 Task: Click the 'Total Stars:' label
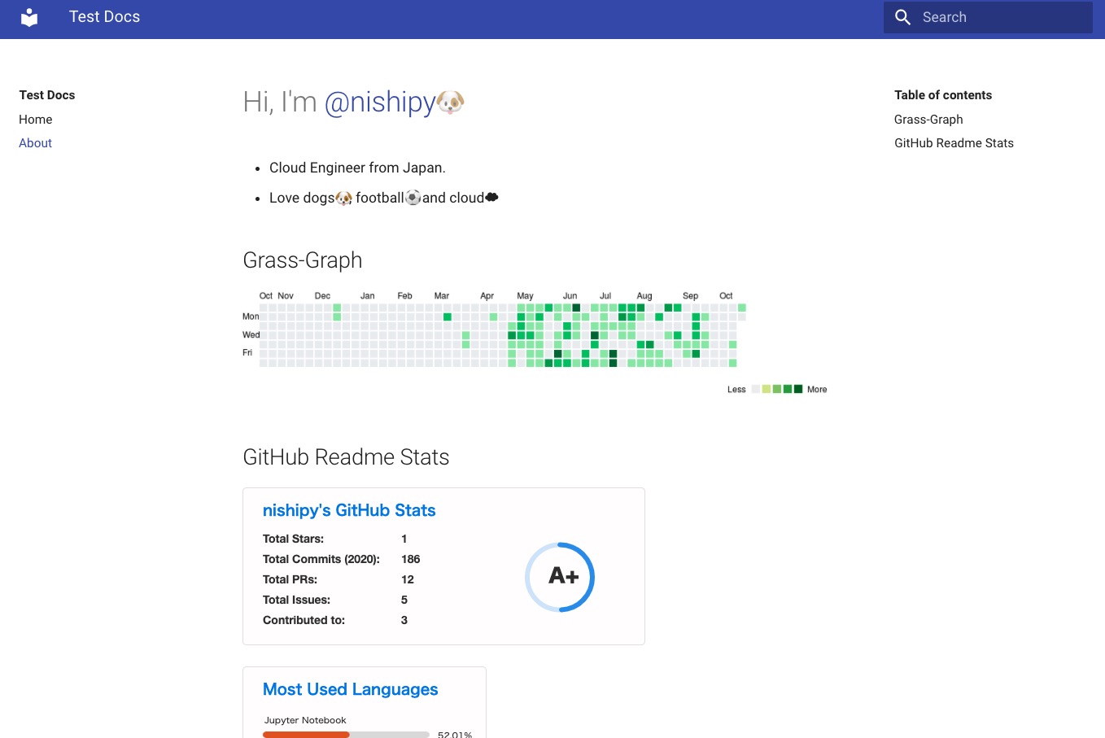tap(293, 539)
